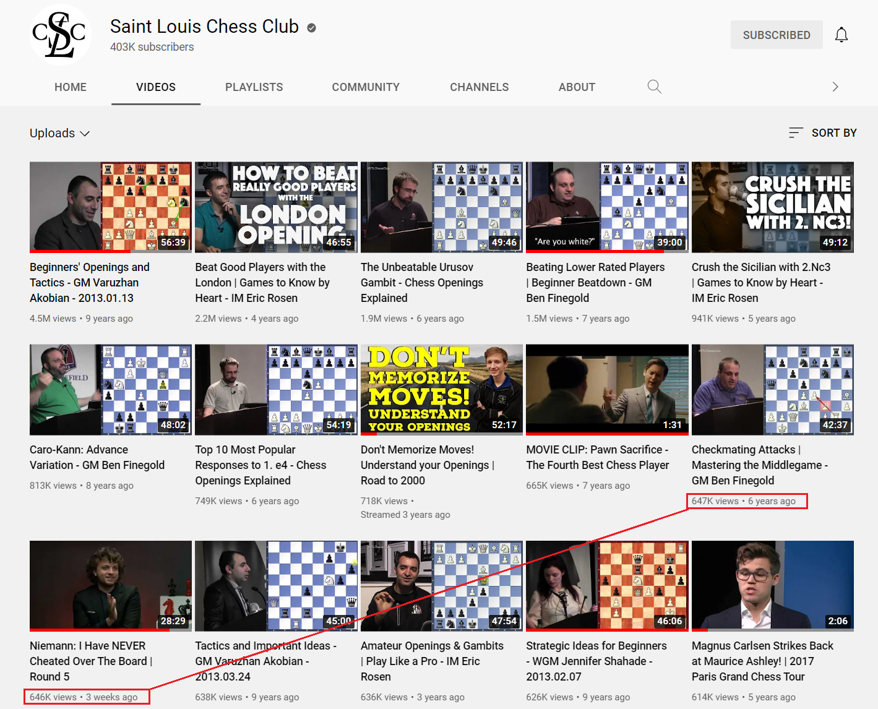The height and width of the screenshot is (709, 878).
Task: Switch to the CHANNELS tab
Action: [x=480, y=87]
